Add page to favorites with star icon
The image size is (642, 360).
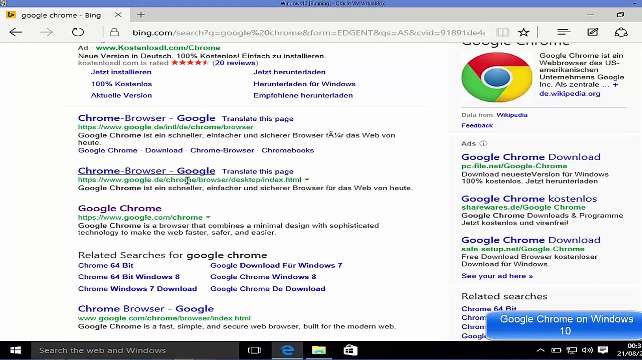524,32
